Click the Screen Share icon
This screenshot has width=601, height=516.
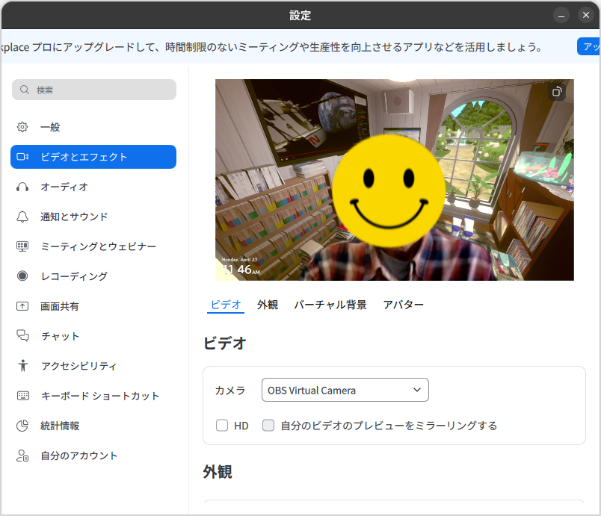pos(22,306)
